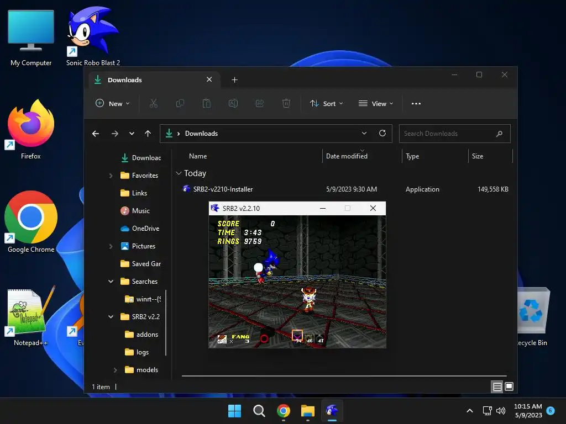Open the Sort dropdown menu
Viewport: 566px width, 424px height.
[x=326, y=103]
